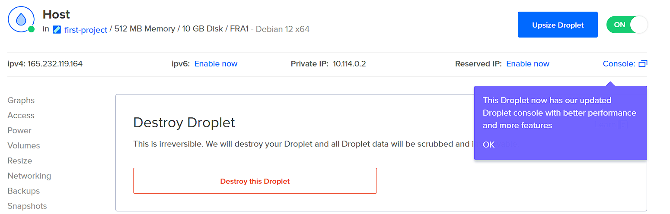Enable ipv6 via Enable now link

[216, 64]
